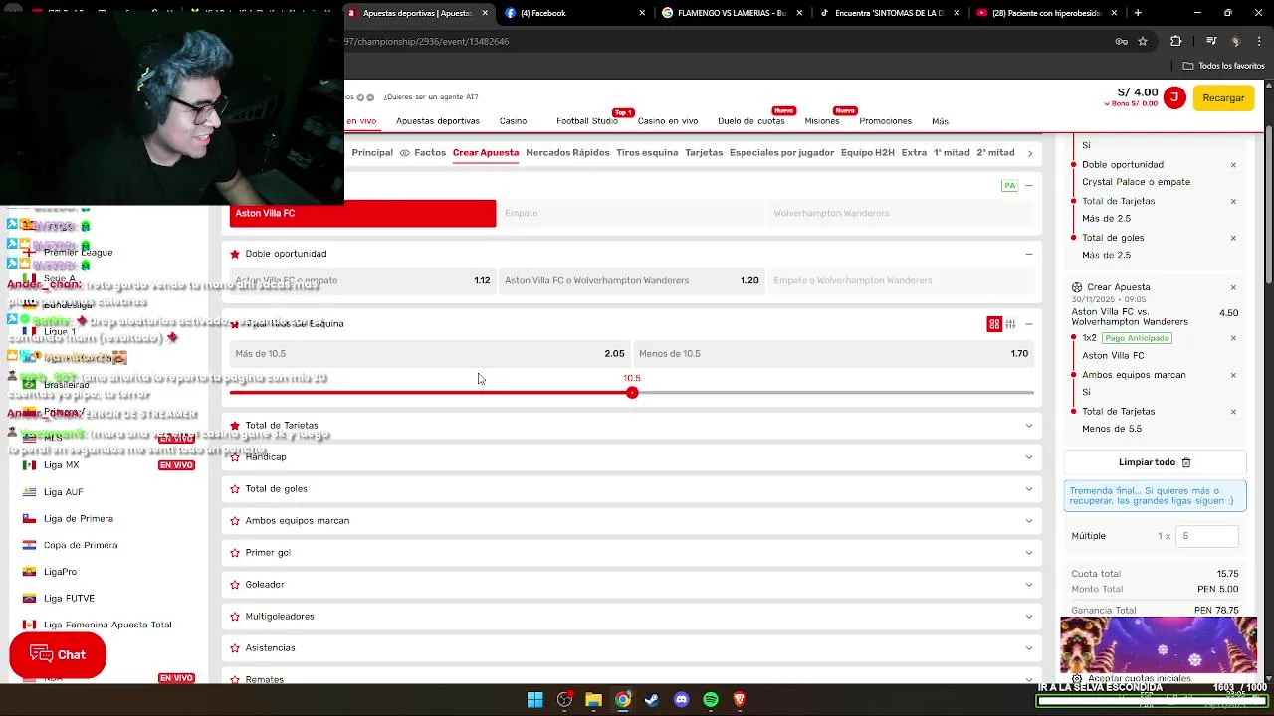
Task: Select Menos de 10.5 at 1.70
Action: [x=833, y=354]
